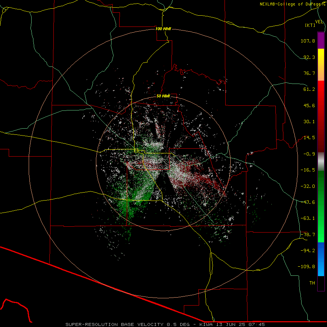Image resolution: width=327 pixels, height=327 pixels.
Task: Select the -109.8 velocity scale value
Action: [306, 267]
